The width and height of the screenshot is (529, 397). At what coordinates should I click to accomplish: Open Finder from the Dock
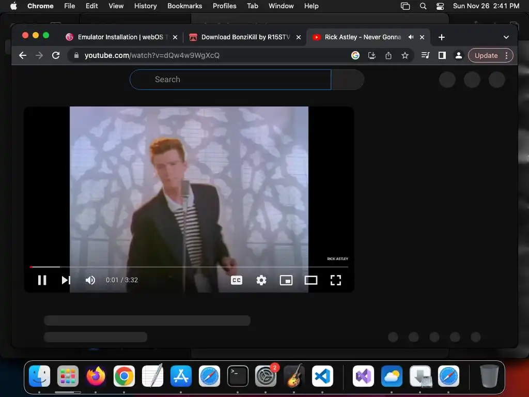point(39,376)
